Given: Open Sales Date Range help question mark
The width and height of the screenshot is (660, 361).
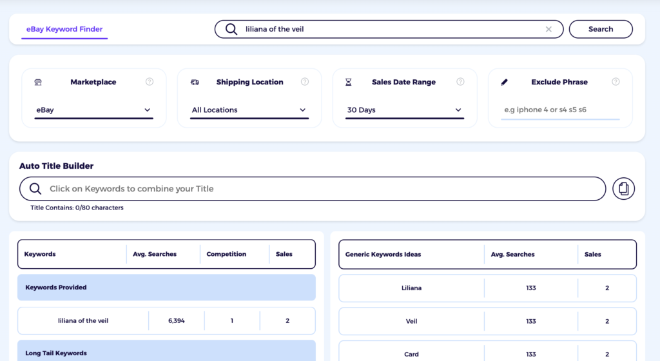Looking at the screenshot, I should click(460, 82).
